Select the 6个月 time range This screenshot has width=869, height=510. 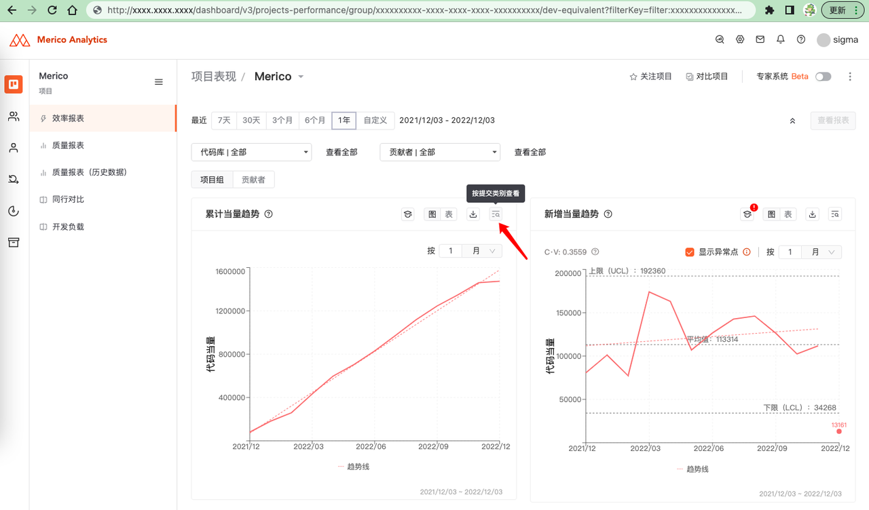point(315,120)
